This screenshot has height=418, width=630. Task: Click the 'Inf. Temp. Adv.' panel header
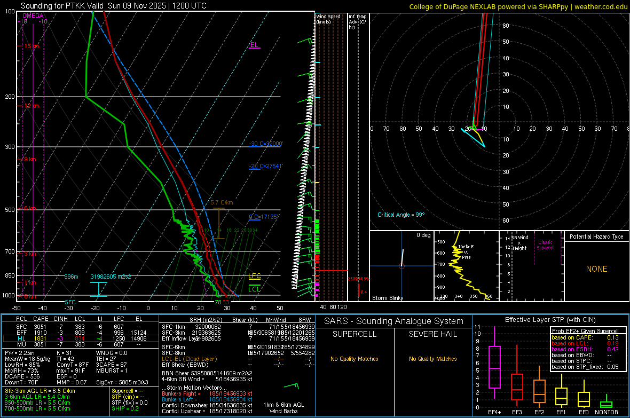point(358,22)
